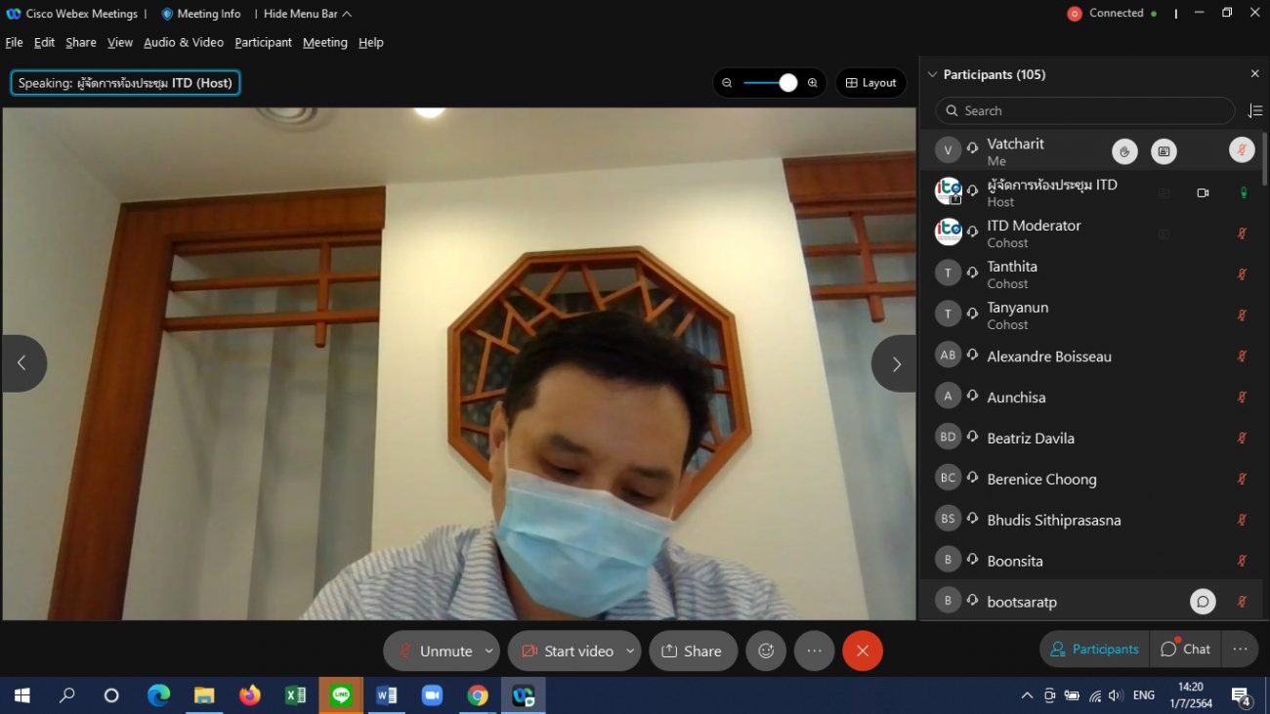This screenshot has height=714, width=1270.
Task: Open Zoom from the taskbar
Action: point(432,695)
